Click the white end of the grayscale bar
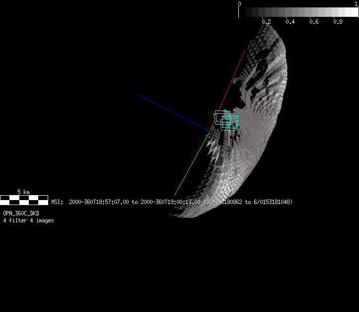The image size is (359, 312). pyautogui.click(x=353, y=12)
